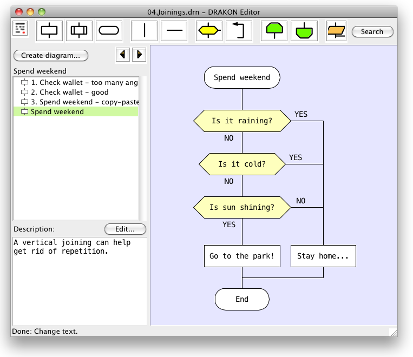Screen dimensions: 413x357
Task: Open the main menu list icon
Action: tap(21, 29)
